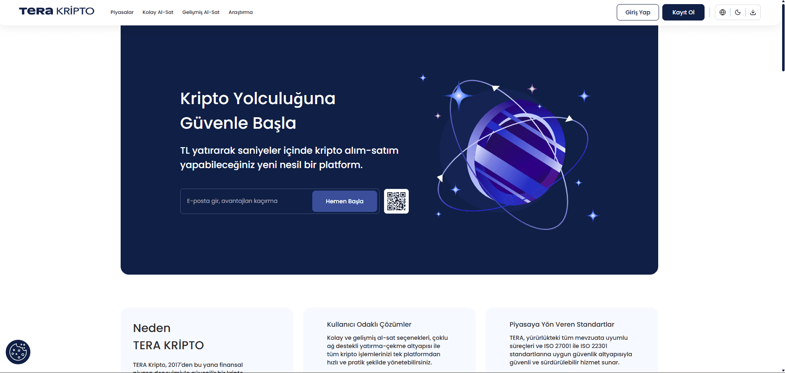Click the 'Kullanıcı Odaklı Çözümler' card title
The image size is (785, 373).
[x=369, y=324]
